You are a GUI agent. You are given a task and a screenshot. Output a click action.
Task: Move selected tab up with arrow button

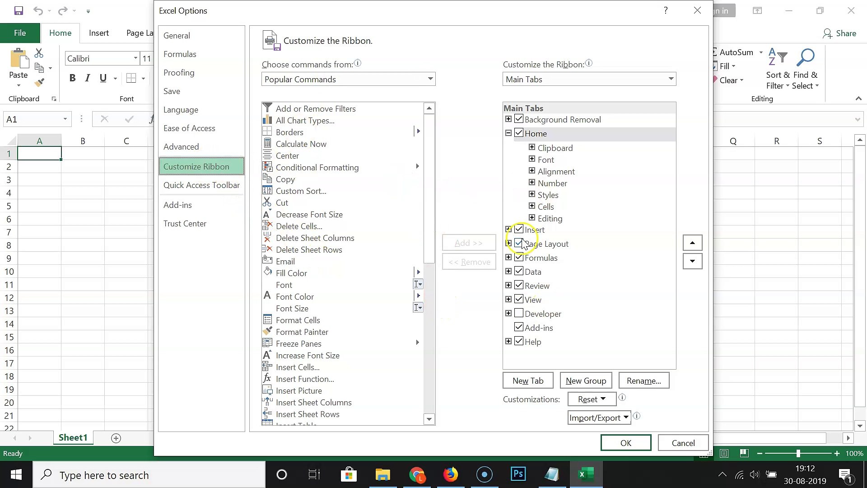point(692,243)
